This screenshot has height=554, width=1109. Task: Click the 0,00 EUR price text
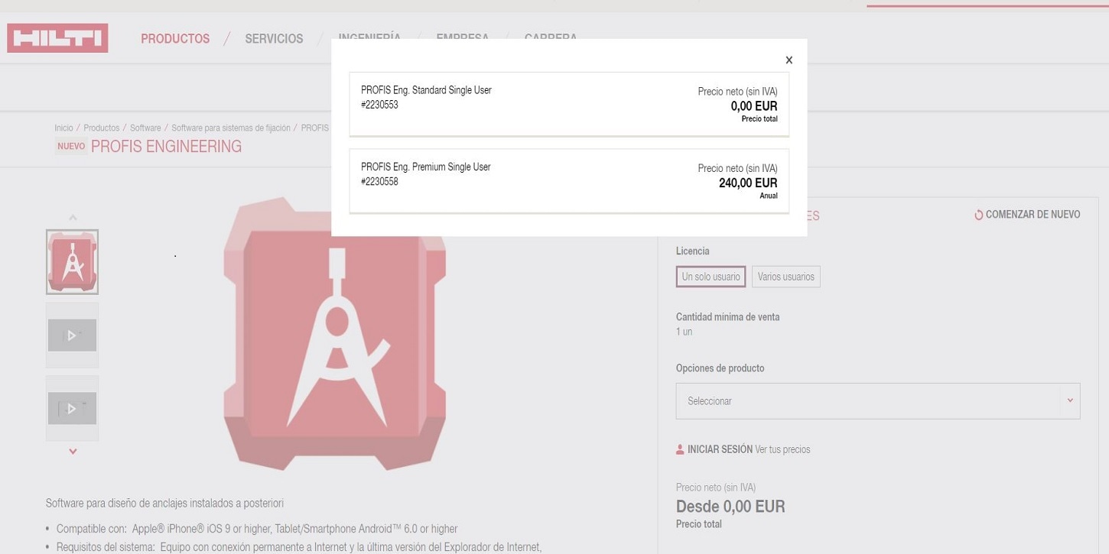(x=754, y=106)
